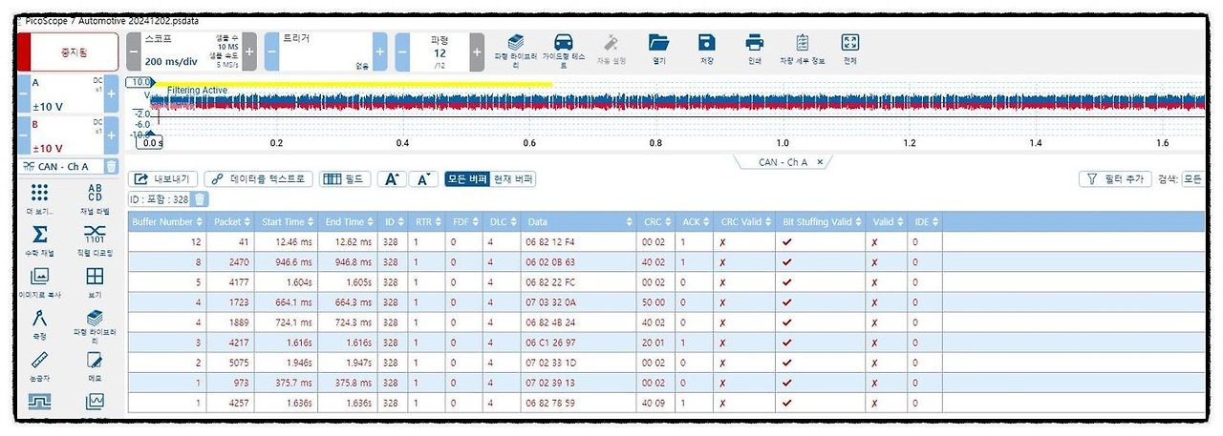Go to next waveform buffer plus
1223x436 pixels.
pyautogui.click(x=477, y=52)
